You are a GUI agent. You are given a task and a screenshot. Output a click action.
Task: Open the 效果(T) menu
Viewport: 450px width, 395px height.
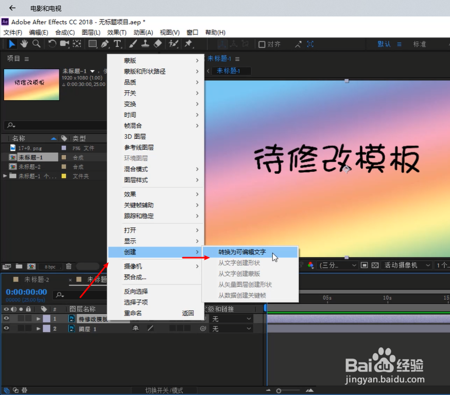[x=116, y=32]
